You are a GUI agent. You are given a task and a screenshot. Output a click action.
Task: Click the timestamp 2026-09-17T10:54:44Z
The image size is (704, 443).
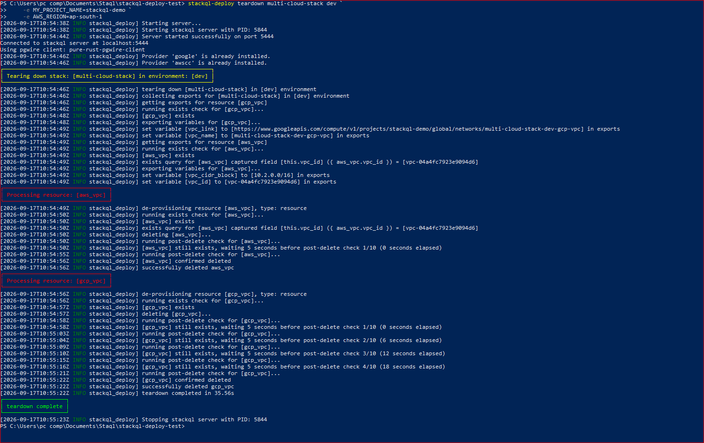coord(36,36)
